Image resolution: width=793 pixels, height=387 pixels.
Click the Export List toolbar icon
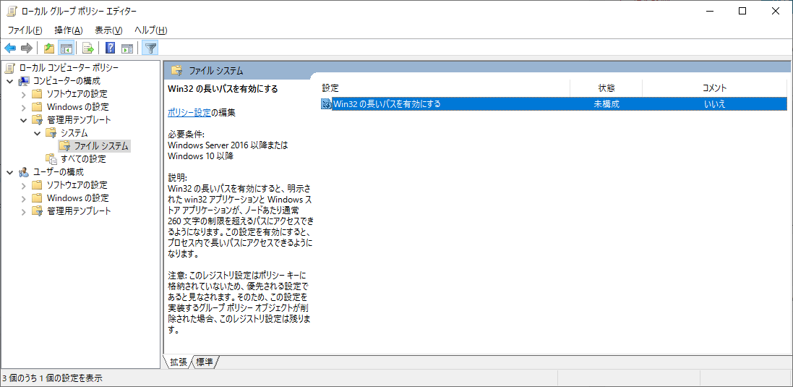[x=88, y=48]
